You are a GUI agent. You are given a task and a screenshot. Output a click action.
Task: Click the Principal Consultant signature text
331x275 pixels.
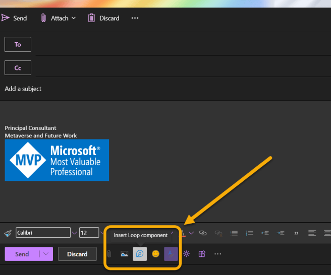click(31, 128)
